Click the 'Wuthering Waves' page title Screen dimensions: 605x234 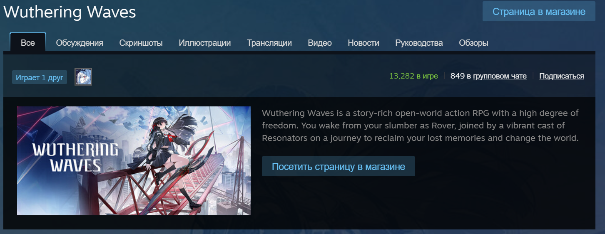click(x=70, y=12)
